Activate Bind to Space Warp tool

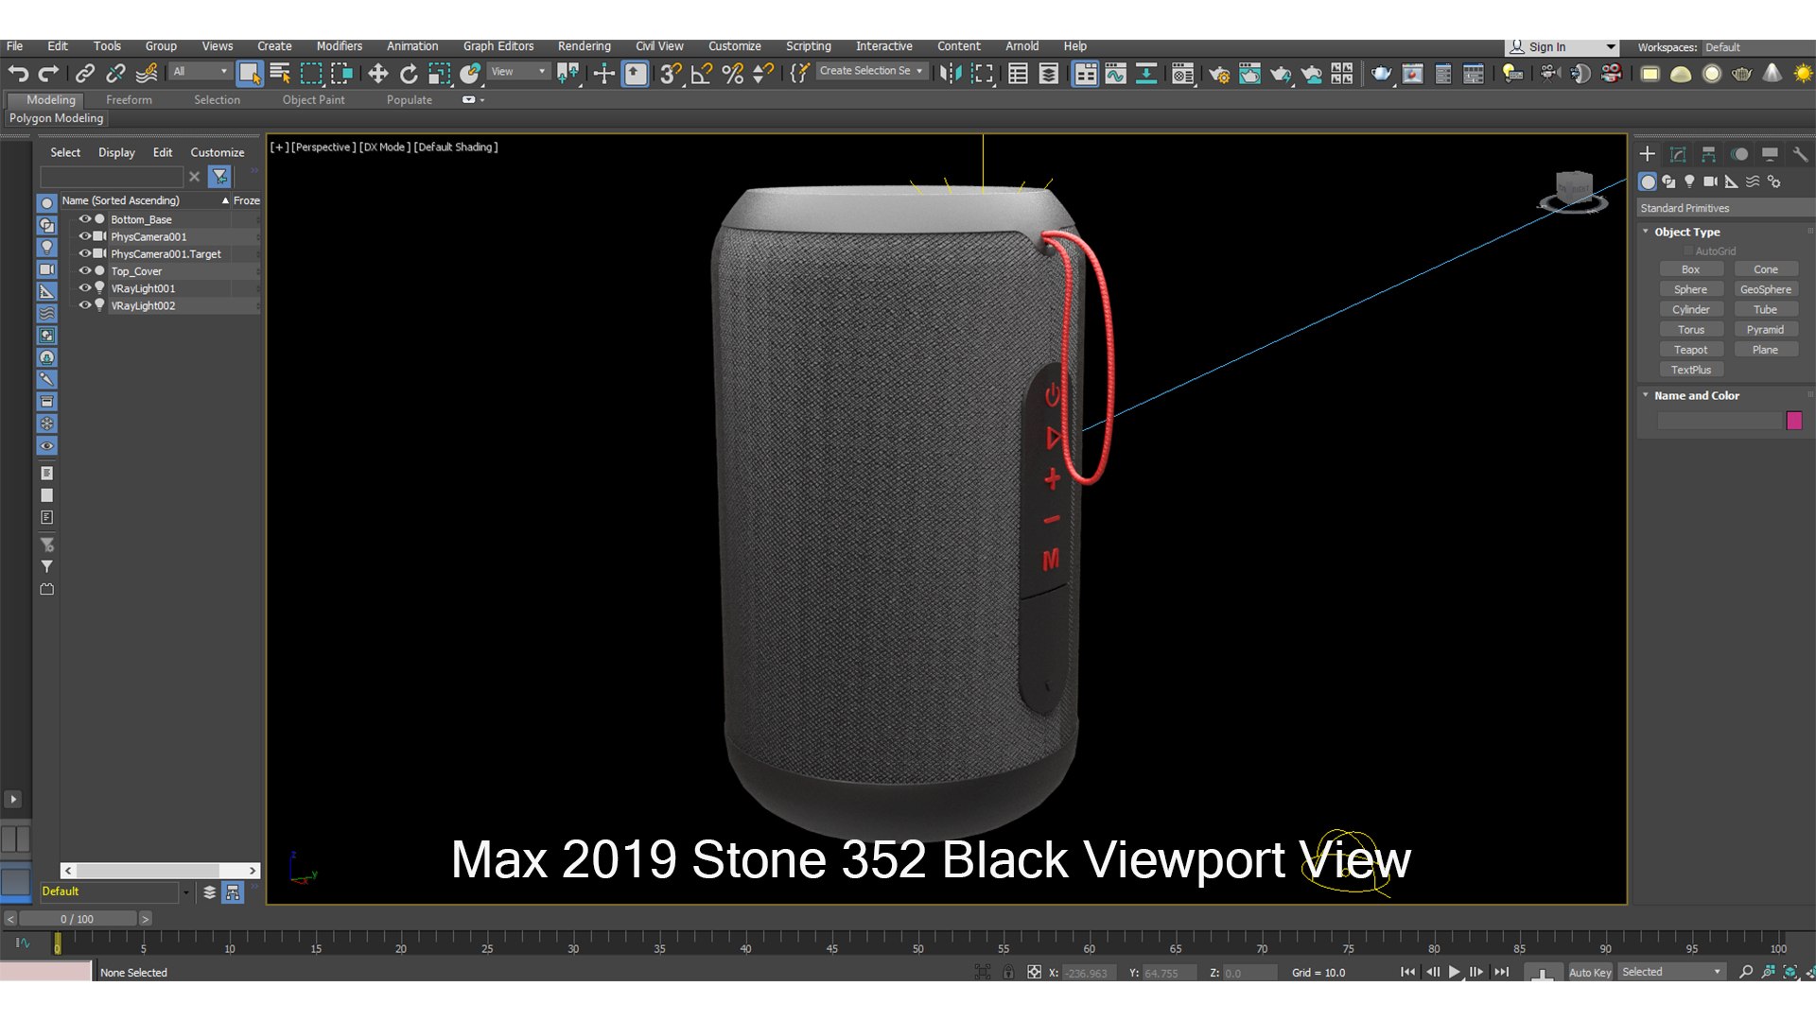tap(147, 73)
